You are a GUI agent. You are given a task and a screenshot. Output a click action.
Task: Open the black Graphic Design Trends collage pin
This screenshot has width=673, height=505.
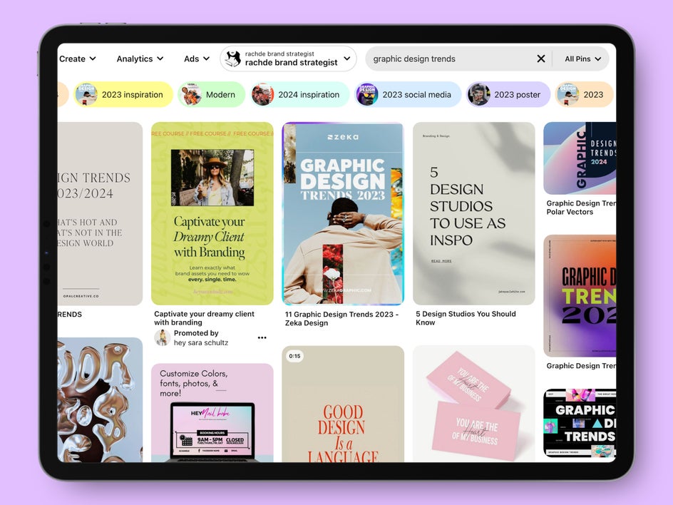click(x=580, y=423)
